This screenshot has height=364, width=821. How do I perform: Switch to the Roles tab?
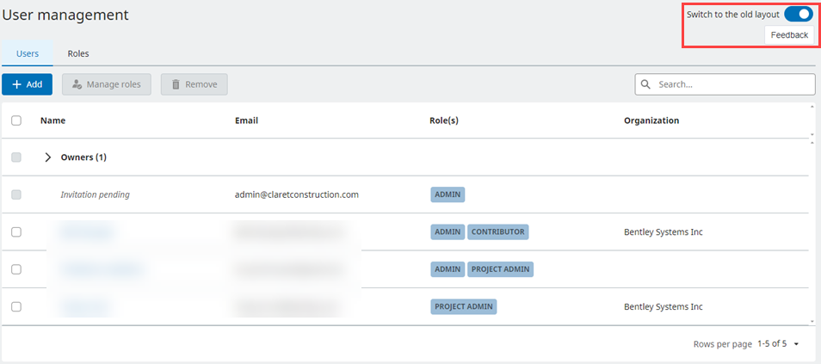(x=78, y=53)
